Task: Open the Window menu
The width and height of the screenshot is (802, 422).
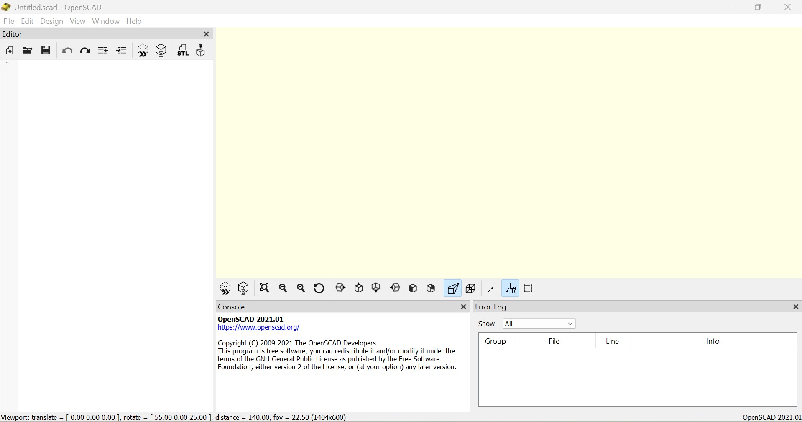Action: point(106,21)
